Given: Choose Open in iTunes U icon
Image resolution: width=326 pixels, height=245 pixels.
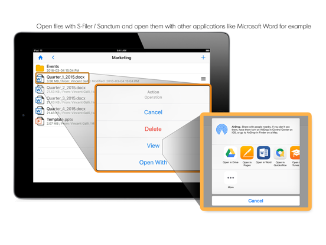Looking at the screenshot, I should [x=295, y=153].
